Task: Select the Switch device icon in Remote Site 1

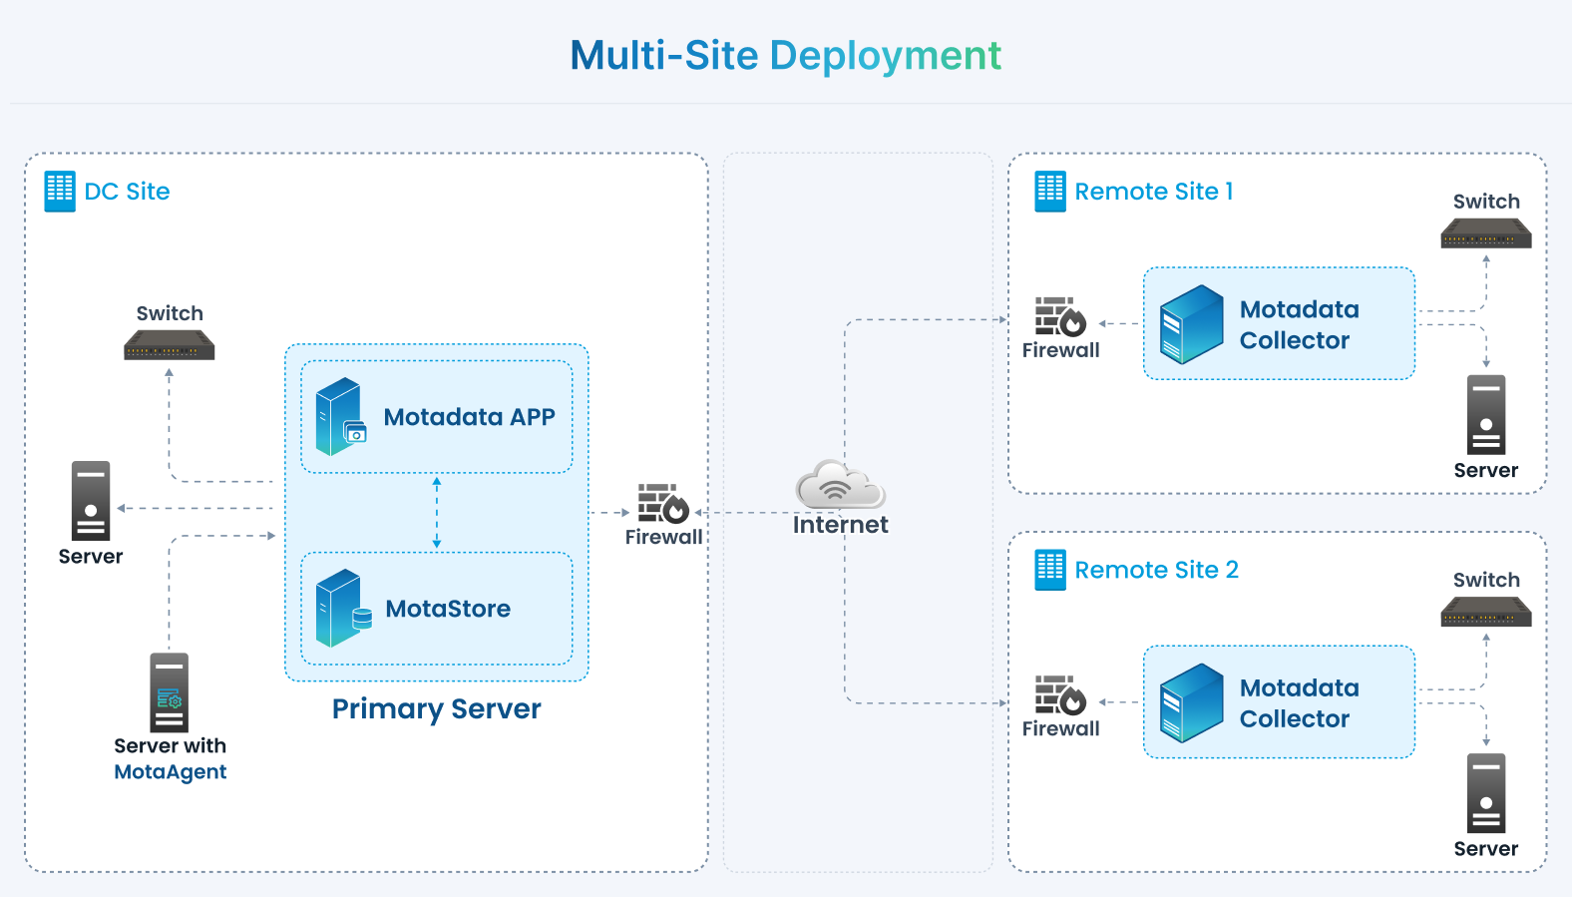Action: point(1486,233)
